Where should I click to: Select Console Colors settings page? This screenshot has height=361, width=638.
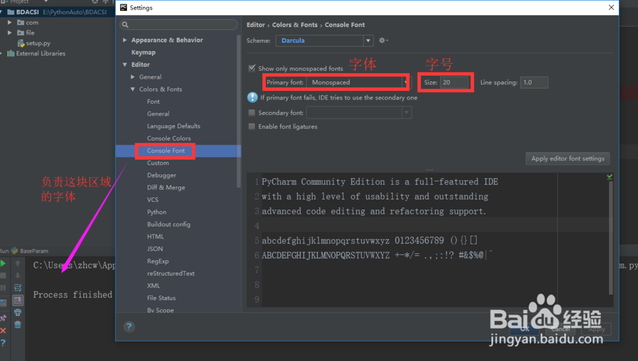[169, 138]
